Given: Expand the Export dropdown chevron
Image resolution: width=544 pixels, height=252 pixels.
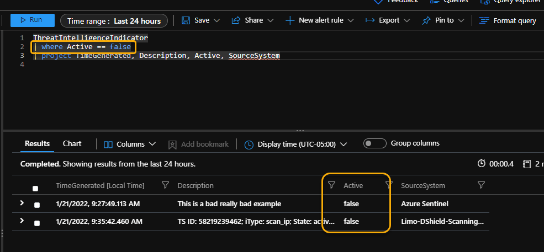Looking at the screenshot, I should click(407, 20).
